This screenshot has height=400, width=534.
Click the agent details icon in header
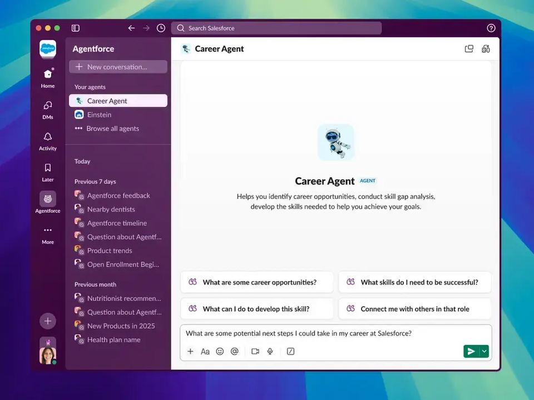[486, 49]
